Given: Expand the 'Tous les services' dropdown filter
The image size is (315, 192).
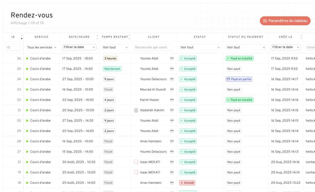Looking at the screenshot, I should [x=42, y=47].
